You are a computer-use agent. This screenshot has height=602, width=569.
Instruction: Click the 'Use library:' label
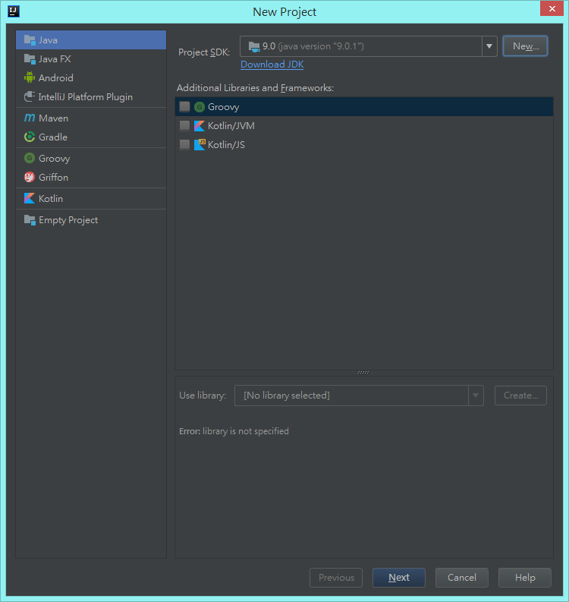[x=203, y=396]
